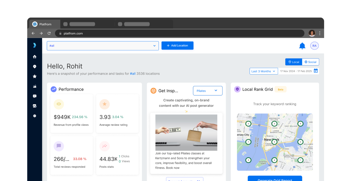Viewport: 351px width, 181px height.
Task: Click the Track your keyword ranking text
Action: click(x=275, y=104)
